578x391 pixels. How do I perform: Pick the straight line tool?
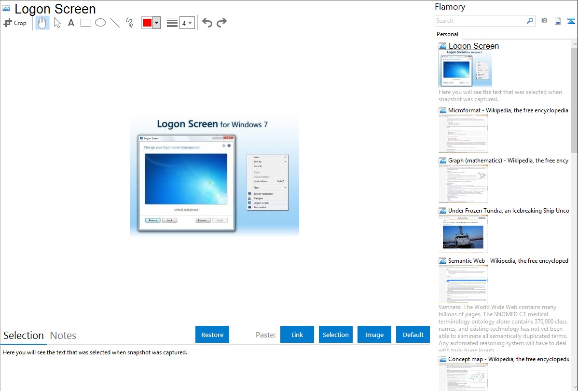point(115,23)
